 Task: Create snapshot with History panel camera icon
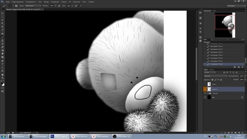239,67
